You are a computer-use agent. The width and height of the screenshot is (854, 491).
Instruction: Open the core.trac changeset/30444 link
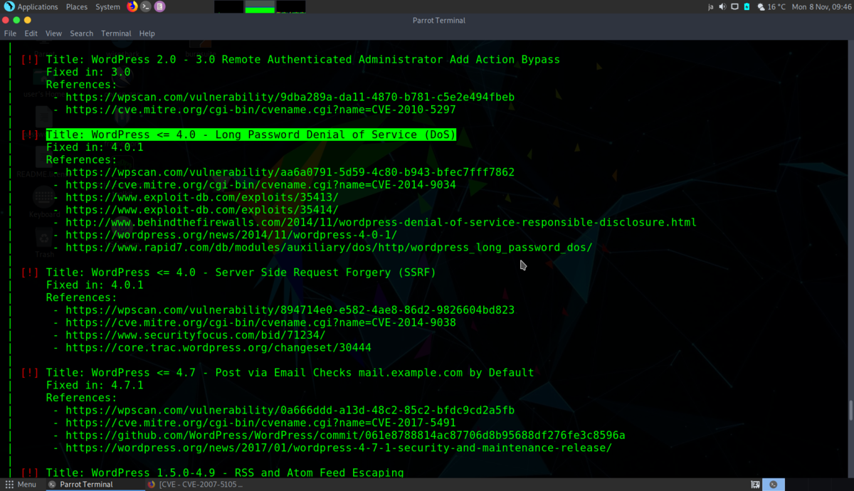pos(218,348)
